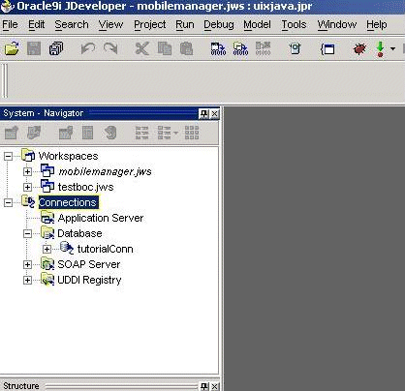
Task: Select SOAP Server in the tree
Action: 89,264
